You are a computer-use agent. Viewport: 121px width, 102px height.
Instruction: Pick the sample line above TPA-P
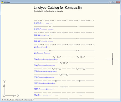click(x=64, y=75)
